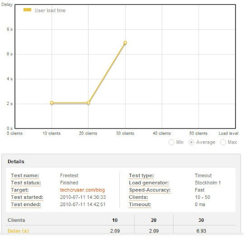Click the 30 clients column header

(x=201, y=220)
